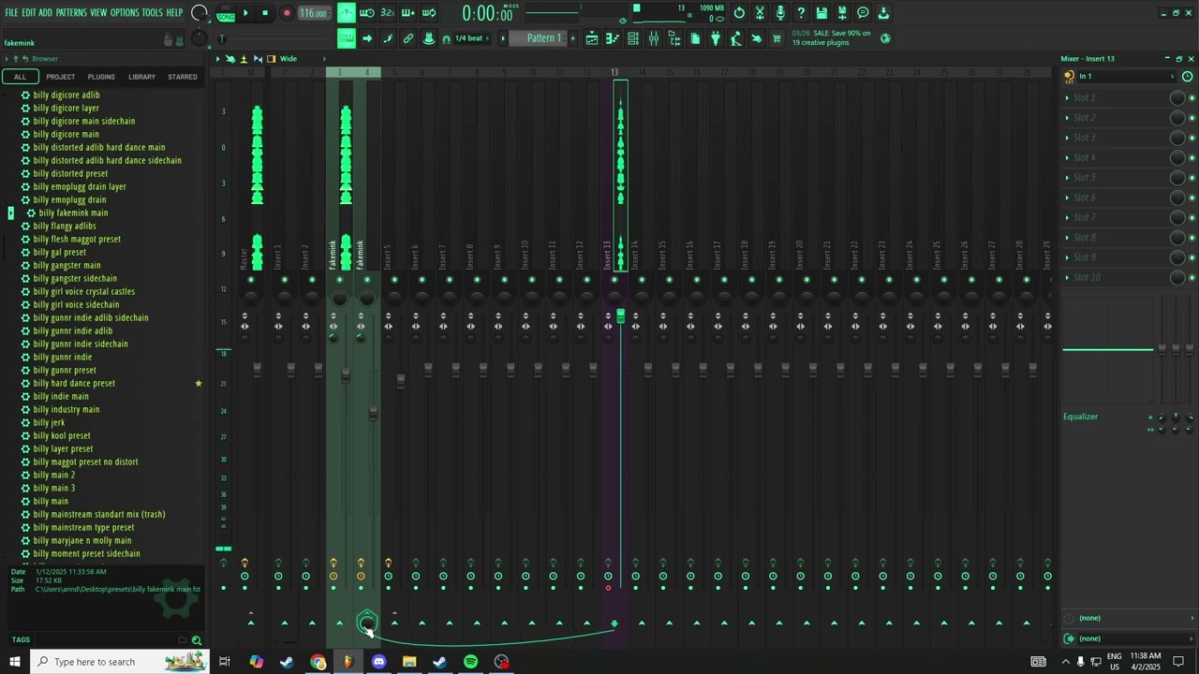Open Google Chrome from the taskbar
The height and width of the screenshot is (674, 1199).
click(x=318, y=662)
